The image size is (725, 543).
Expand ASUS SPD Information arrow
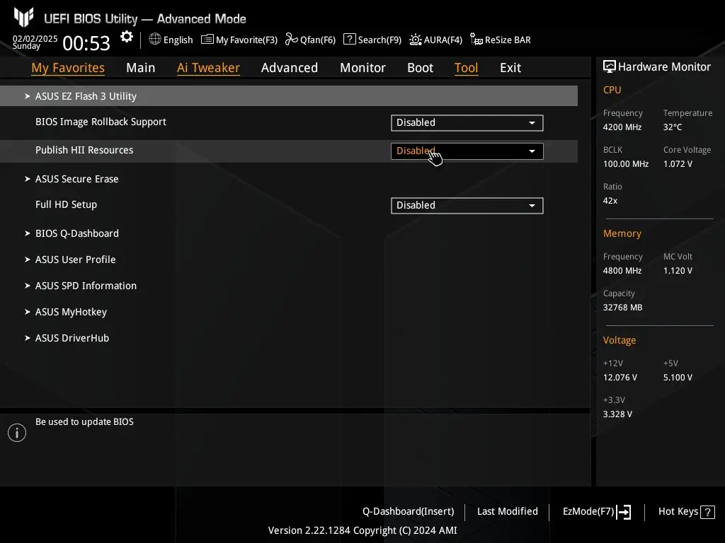click(x=28, y=286)
